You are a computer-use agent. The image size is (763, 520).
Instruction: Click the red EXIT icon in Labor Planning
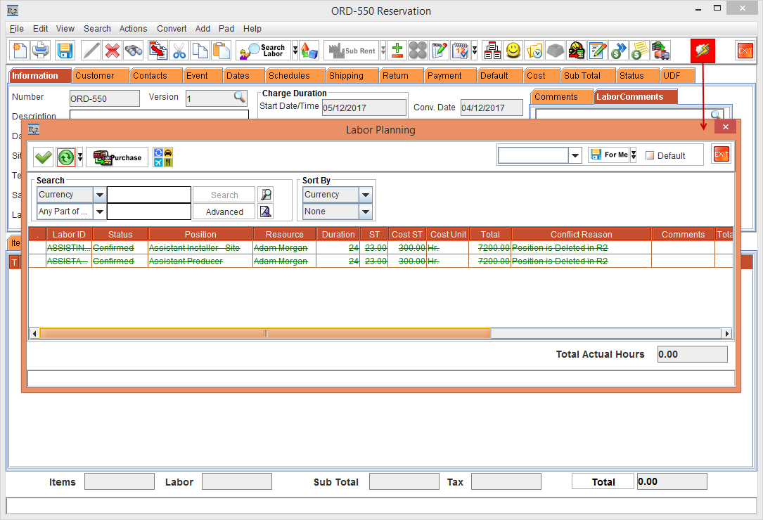pos(721,155)
